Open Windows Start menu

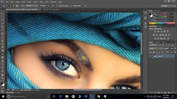3,97
